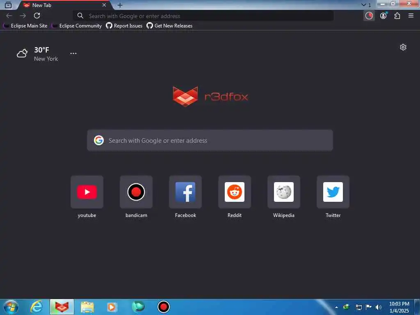The image size is (420, 315).
Task: Open a new tab with the plus button
Action: tap(120, 5)
